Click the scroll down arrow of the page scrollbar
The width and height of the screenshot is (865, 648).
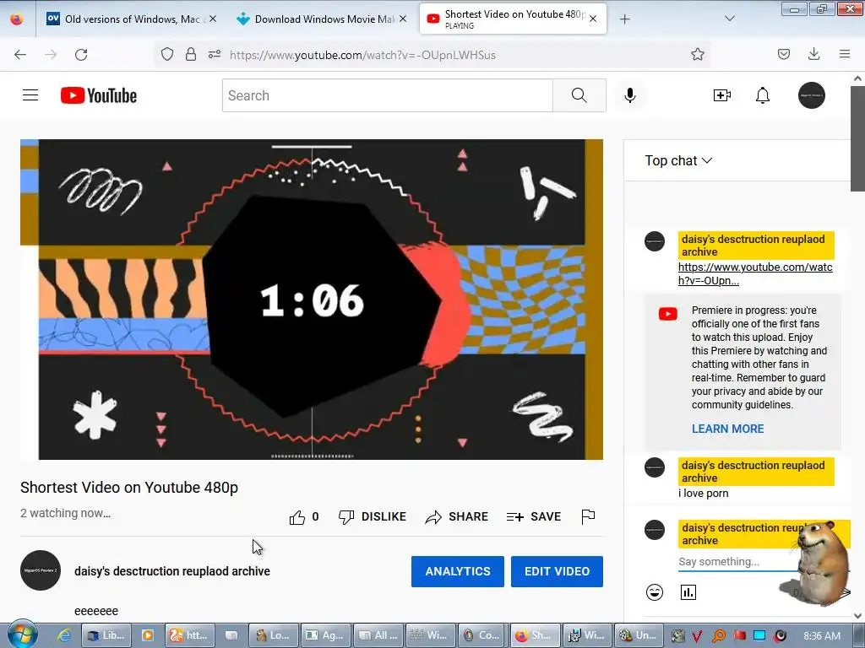pos(857,615)
